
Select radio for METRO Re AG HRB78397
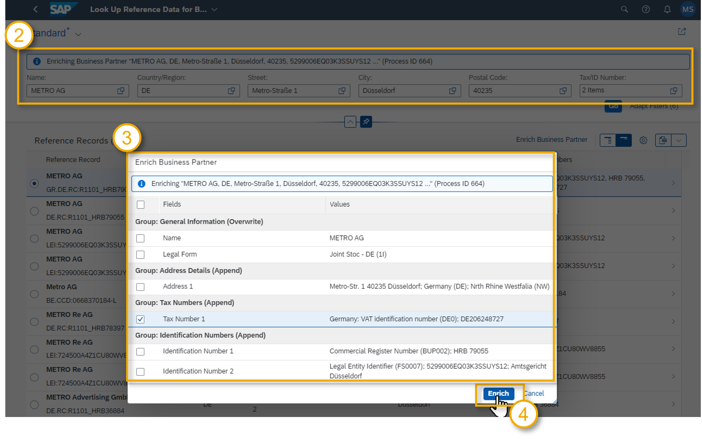pos(34,322)
